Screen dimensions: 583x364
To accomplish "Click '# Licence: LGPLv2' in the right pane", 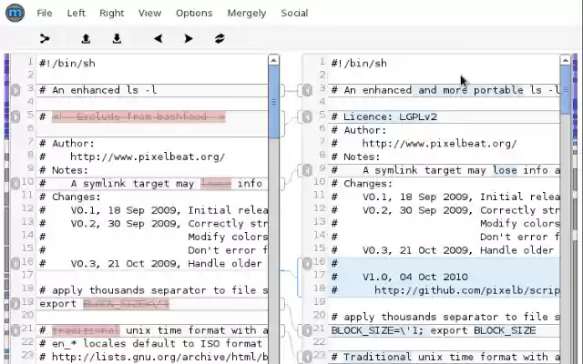I will pos(384,116).
